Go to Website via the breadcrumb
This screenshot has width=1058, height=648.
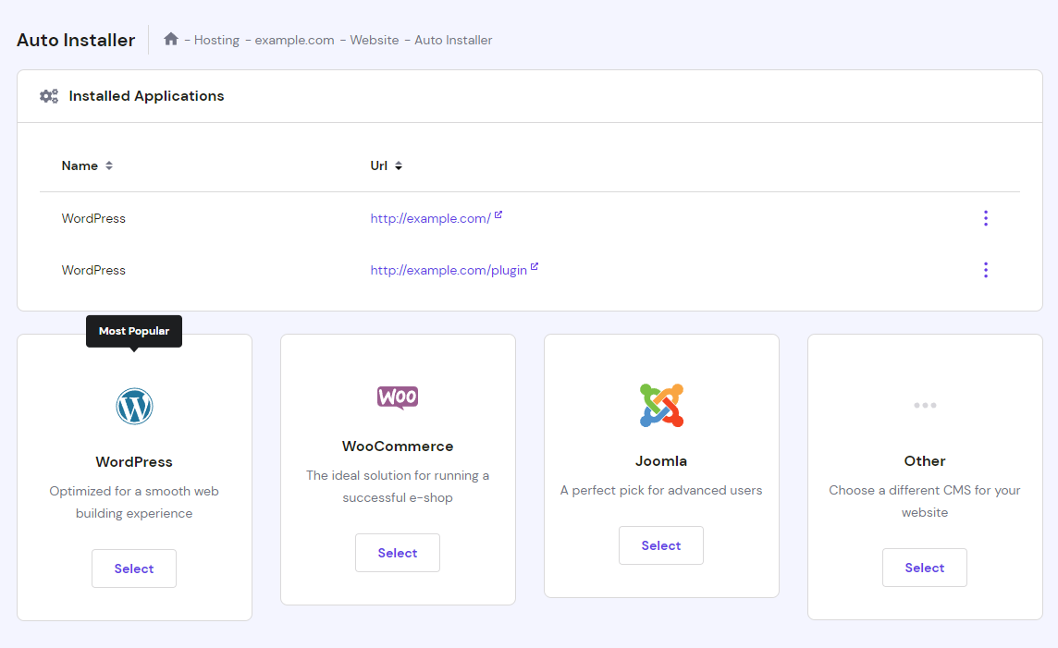point(374,39)
